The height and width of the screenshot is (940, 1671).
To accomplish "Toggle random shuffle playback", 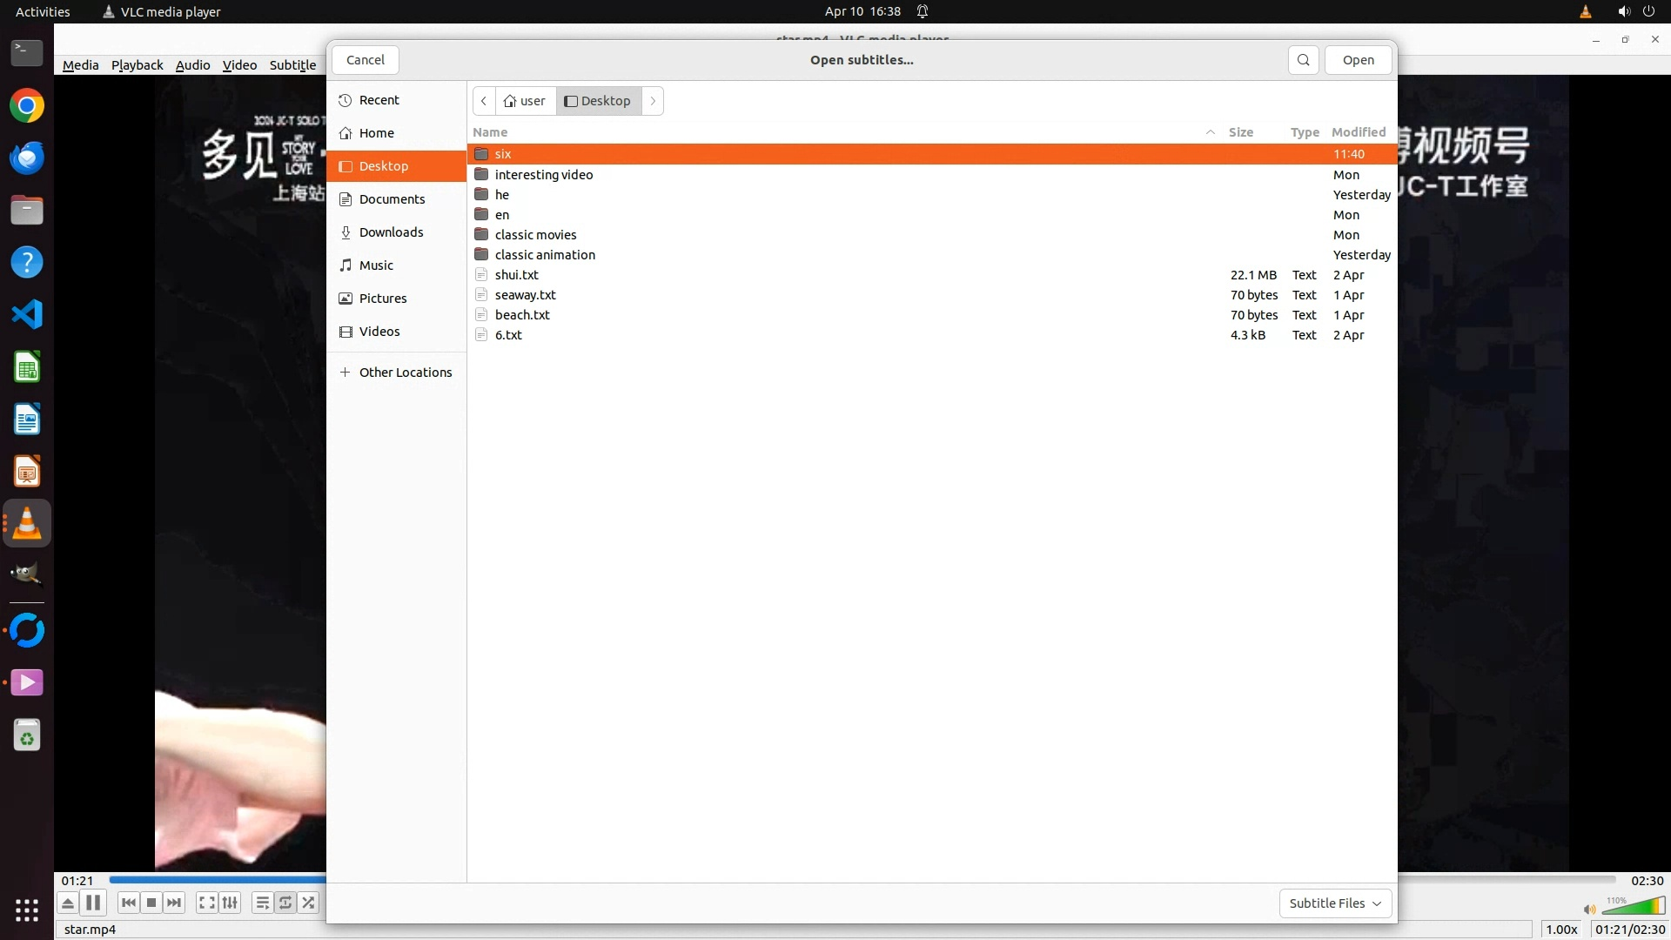I will pos(308,903).
